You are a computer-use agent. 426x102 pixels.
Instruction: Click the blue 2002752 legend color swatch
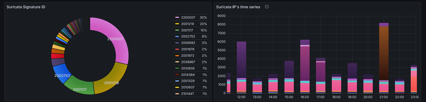[177, 36]
